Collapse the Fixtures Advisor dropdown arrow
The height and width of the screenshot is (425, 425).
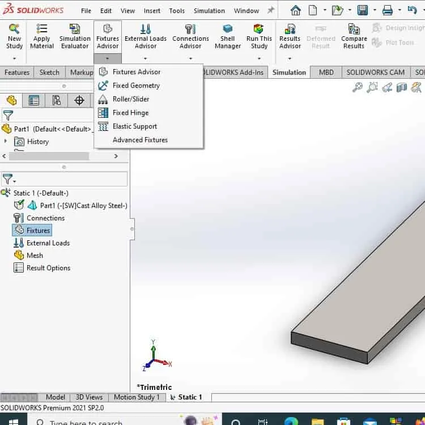108,58
